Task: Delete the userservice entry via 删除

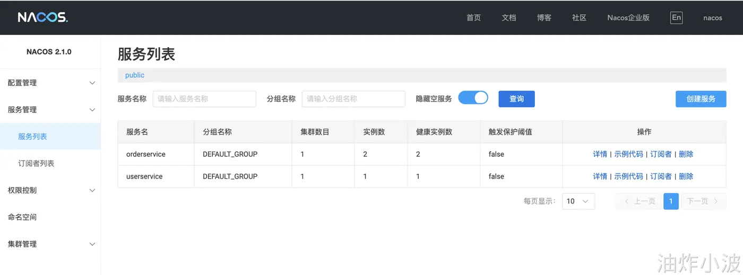Action: (x=686, y=176)
